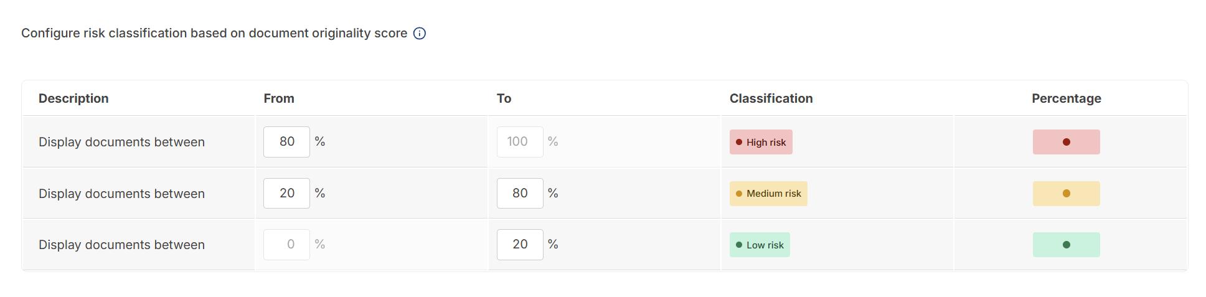1206x297 pixels.
Task: Pick the yellow Medium risk percentage swatch
Action: point(1066,194)
